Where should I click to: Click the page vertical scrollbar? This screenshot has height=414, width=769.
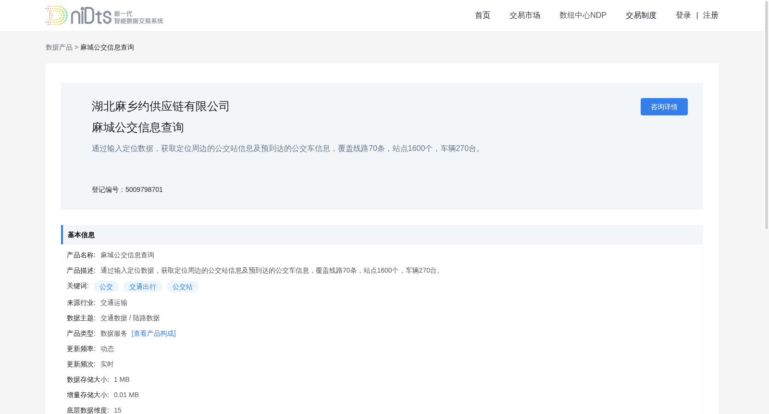767,115
